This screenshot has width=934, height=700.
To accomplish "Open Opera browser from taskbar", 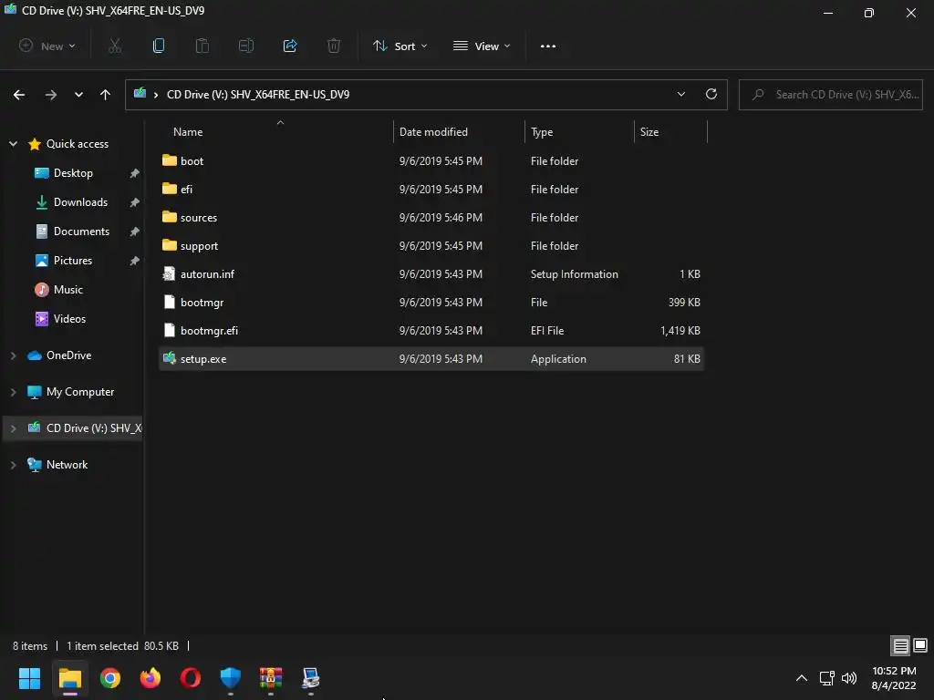I will coord(191,678).
